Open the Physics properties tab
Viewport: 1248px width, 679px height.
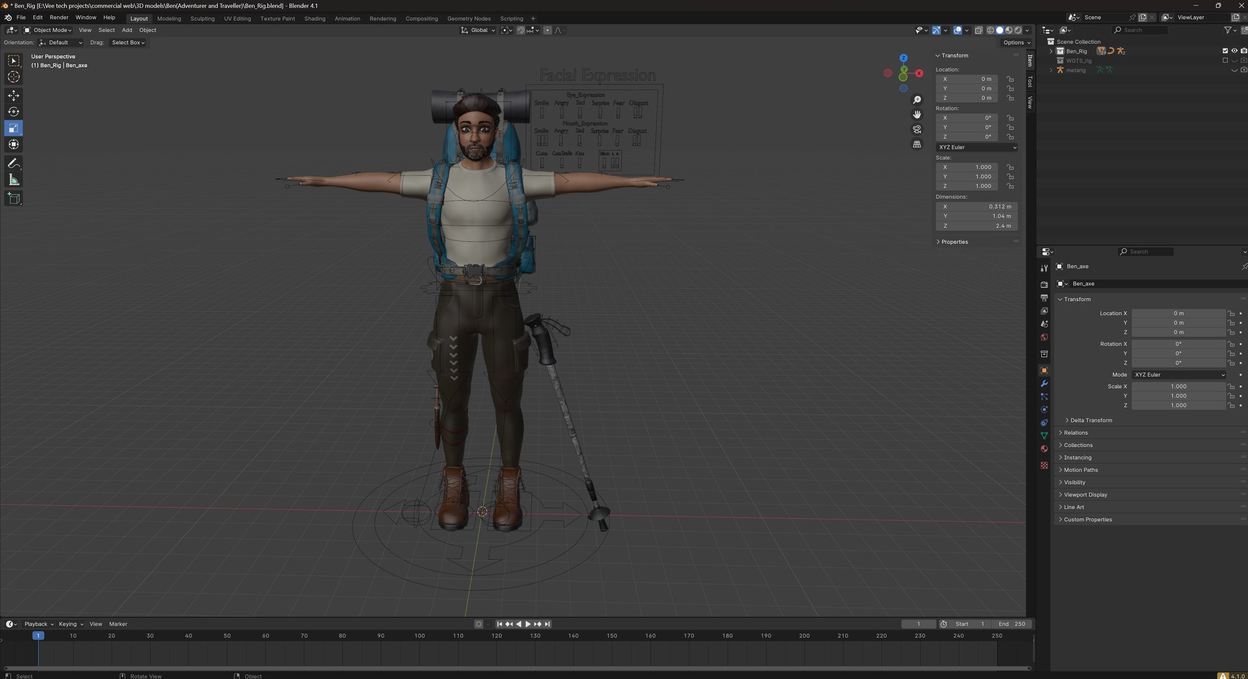(1044, 409)
